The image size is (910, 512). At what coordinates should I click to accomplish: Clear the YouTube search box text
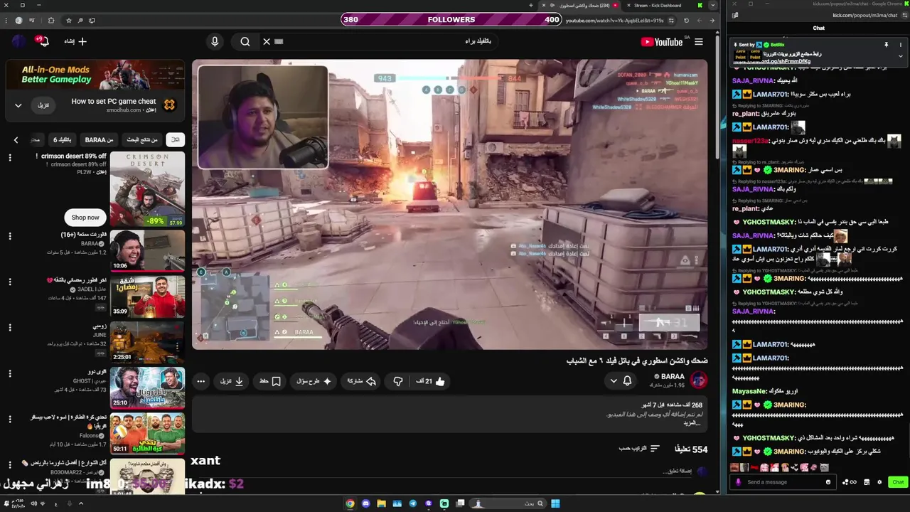click(267, 41)
